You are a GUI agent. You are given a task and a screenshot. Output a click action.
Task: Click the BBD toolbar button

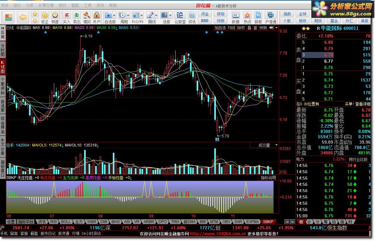[205, 21]
